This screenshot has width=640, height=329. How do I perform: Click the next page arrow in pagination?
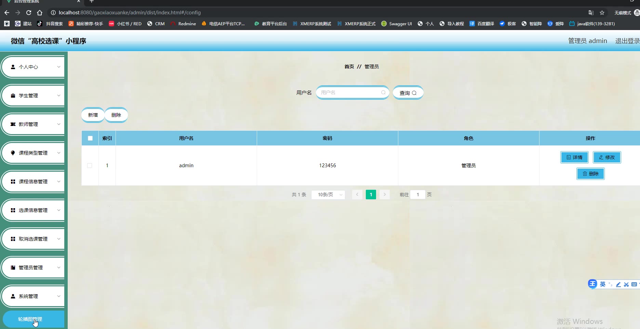pyautogui.click(x=385, y=195)
